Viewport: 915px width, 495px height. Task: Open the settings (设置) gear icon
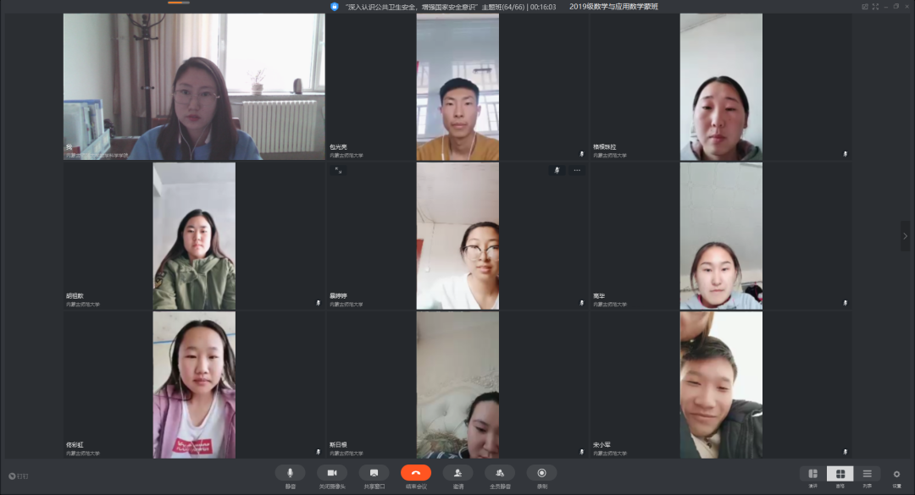(x=896, y=474)
